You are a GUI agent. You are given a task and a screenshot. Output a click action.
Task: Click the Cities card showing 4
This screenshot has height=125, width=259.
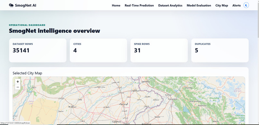[x=98, y=50]
